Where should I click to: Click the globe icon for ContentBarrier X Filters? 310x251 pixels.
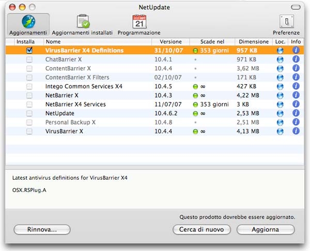280,77
